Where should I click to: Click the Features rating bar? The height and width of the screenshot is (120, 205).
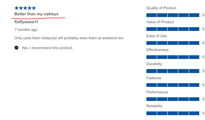[173, 85]
